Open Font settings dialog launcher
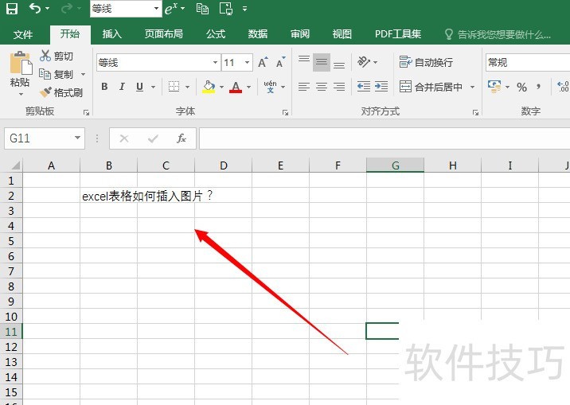This screenshot has width=570, height=405. click(x=285, y=113)
